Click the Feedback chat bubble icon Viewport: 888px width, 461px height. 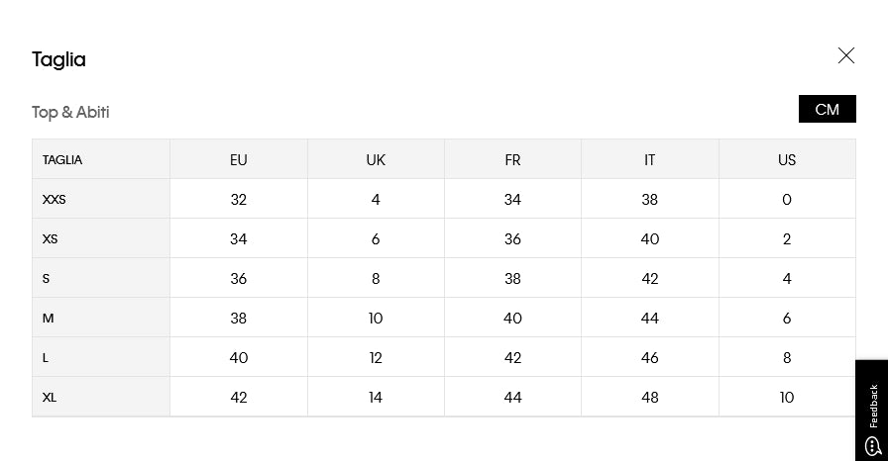pos(872,446)
